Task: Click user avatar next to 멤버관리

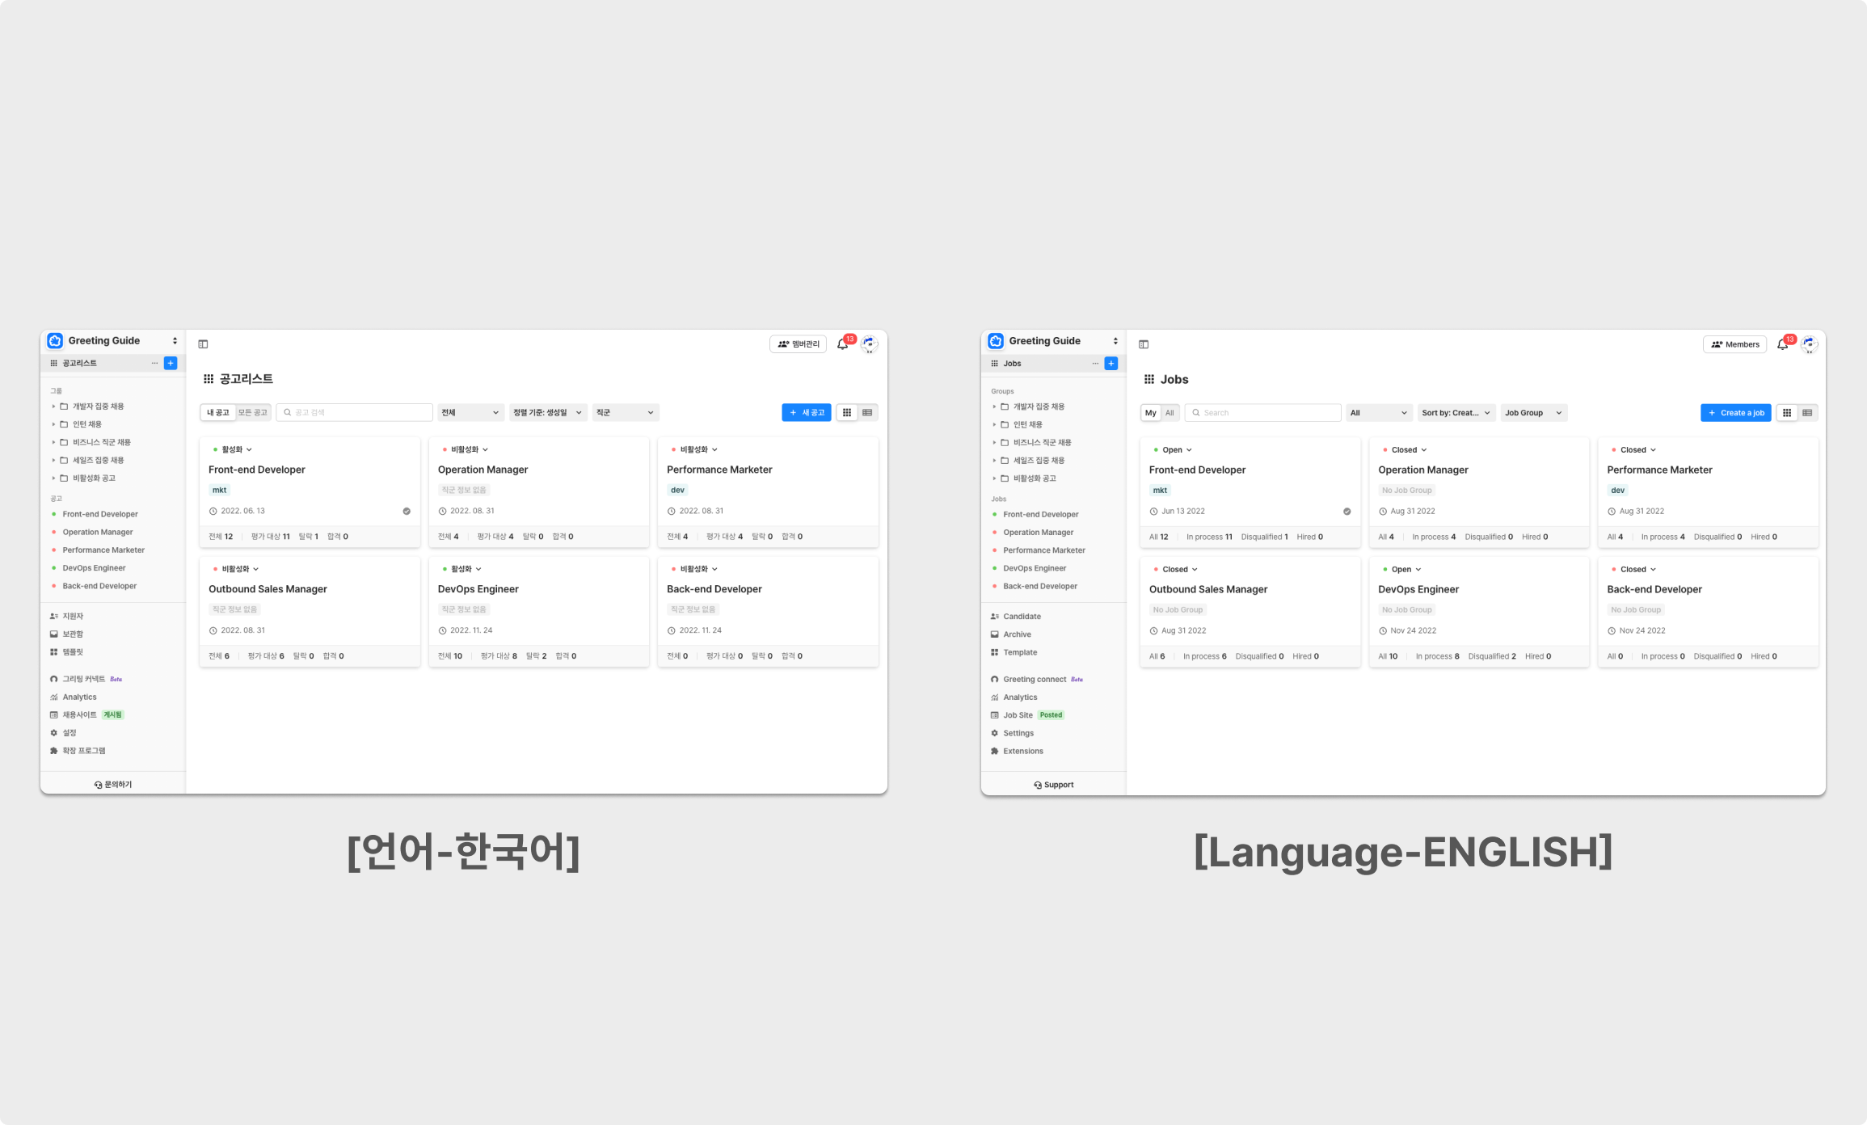Action: [869, 344]
